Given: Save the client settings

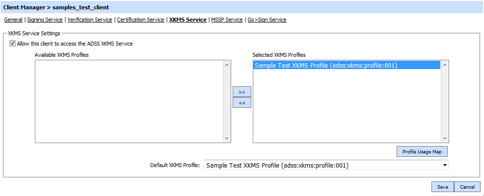Looking at the screenshot, I should 442,187.
